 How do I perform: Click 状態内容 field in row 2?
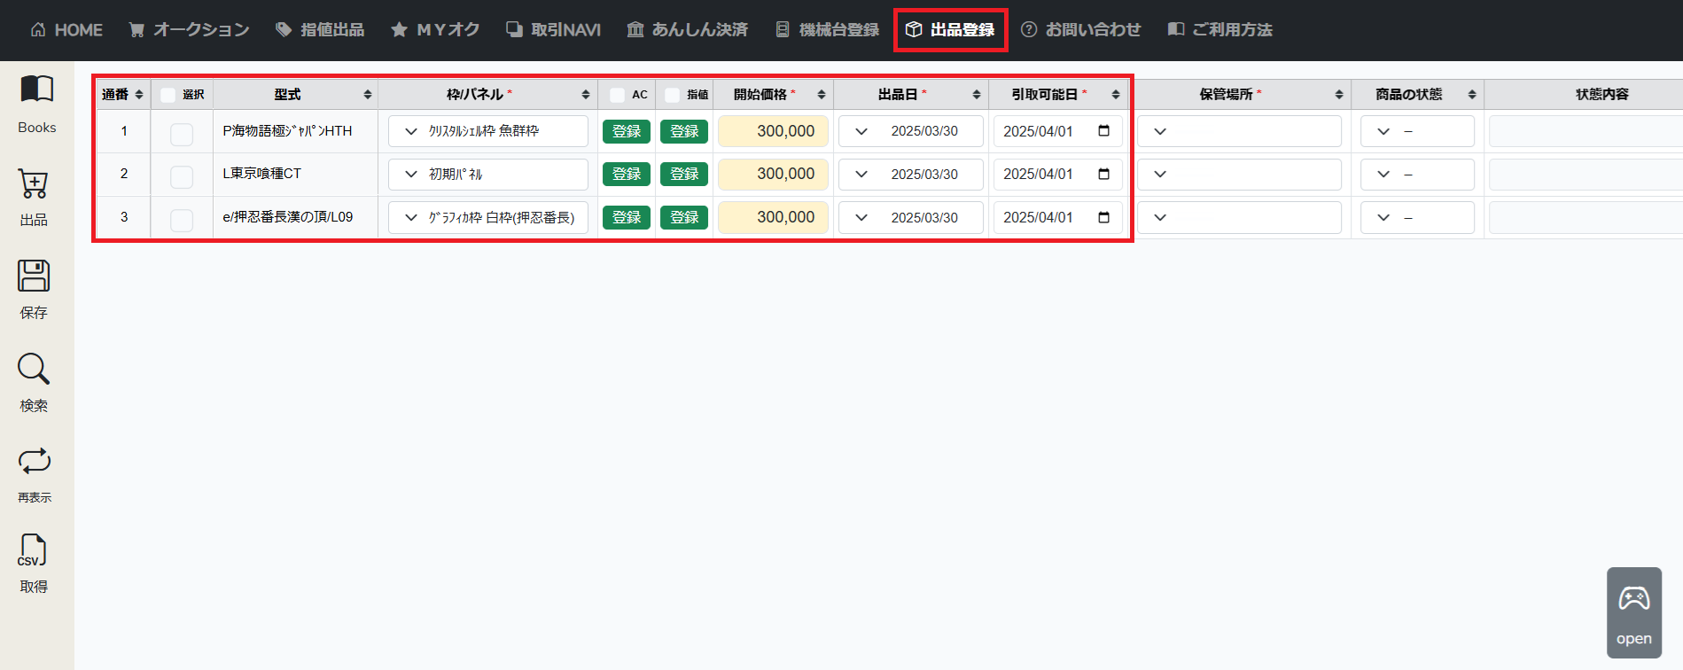point(1586,174)
